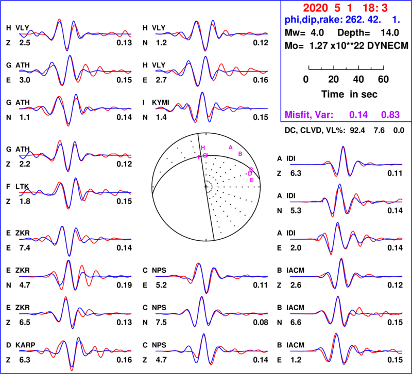Click the 20 tick label on time scale
Viewport: 412px width, 374px height.
click(x=333, y=79)
